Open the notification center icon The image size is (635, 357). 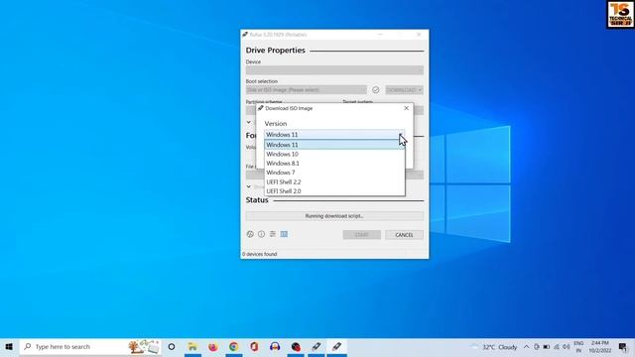(x=623, y=347)
